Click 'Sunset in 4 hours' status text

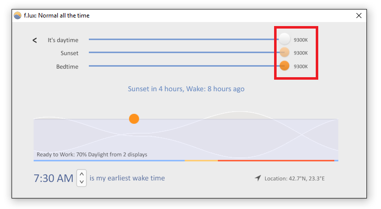click(x=155, y=89)
